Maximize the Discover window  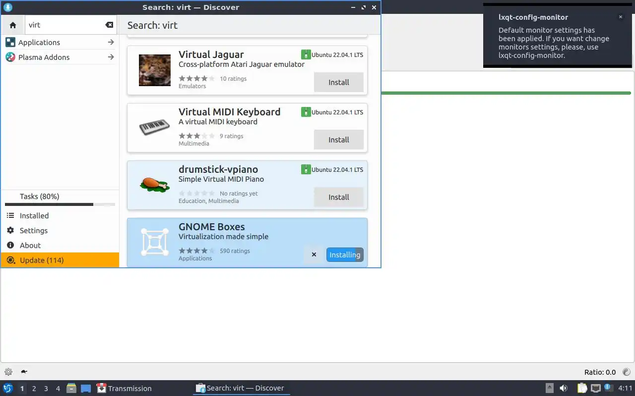point(363,7)
